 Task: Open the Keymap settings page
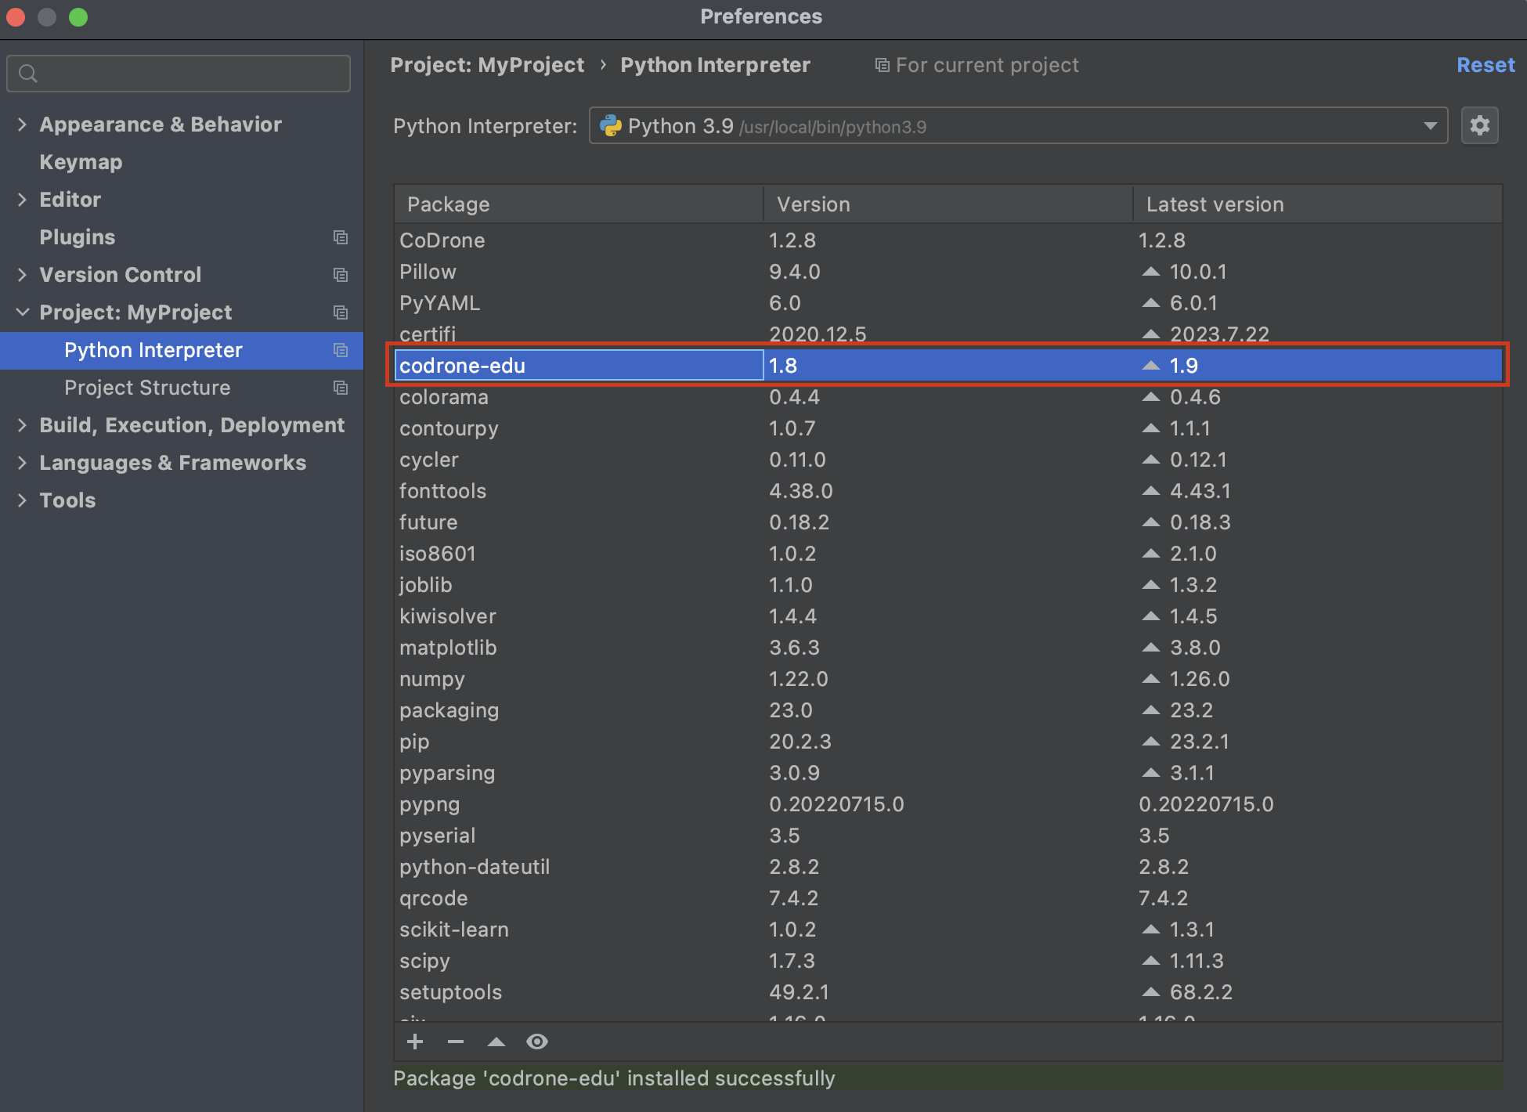click(x=81, y=162)
